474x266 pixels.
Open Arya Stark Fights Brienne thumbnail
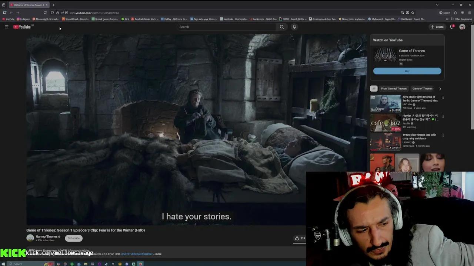[385, 104]
